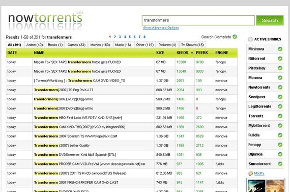290x192 pixels.
Task: Open Transformers CaM XVID-THS(2007) KvCD result
Action: [79, 127]
